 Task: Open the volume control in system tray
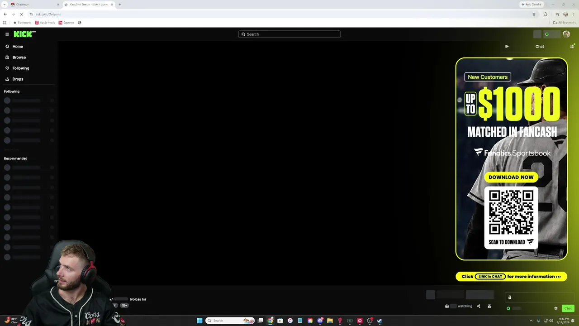pos(551,321)
